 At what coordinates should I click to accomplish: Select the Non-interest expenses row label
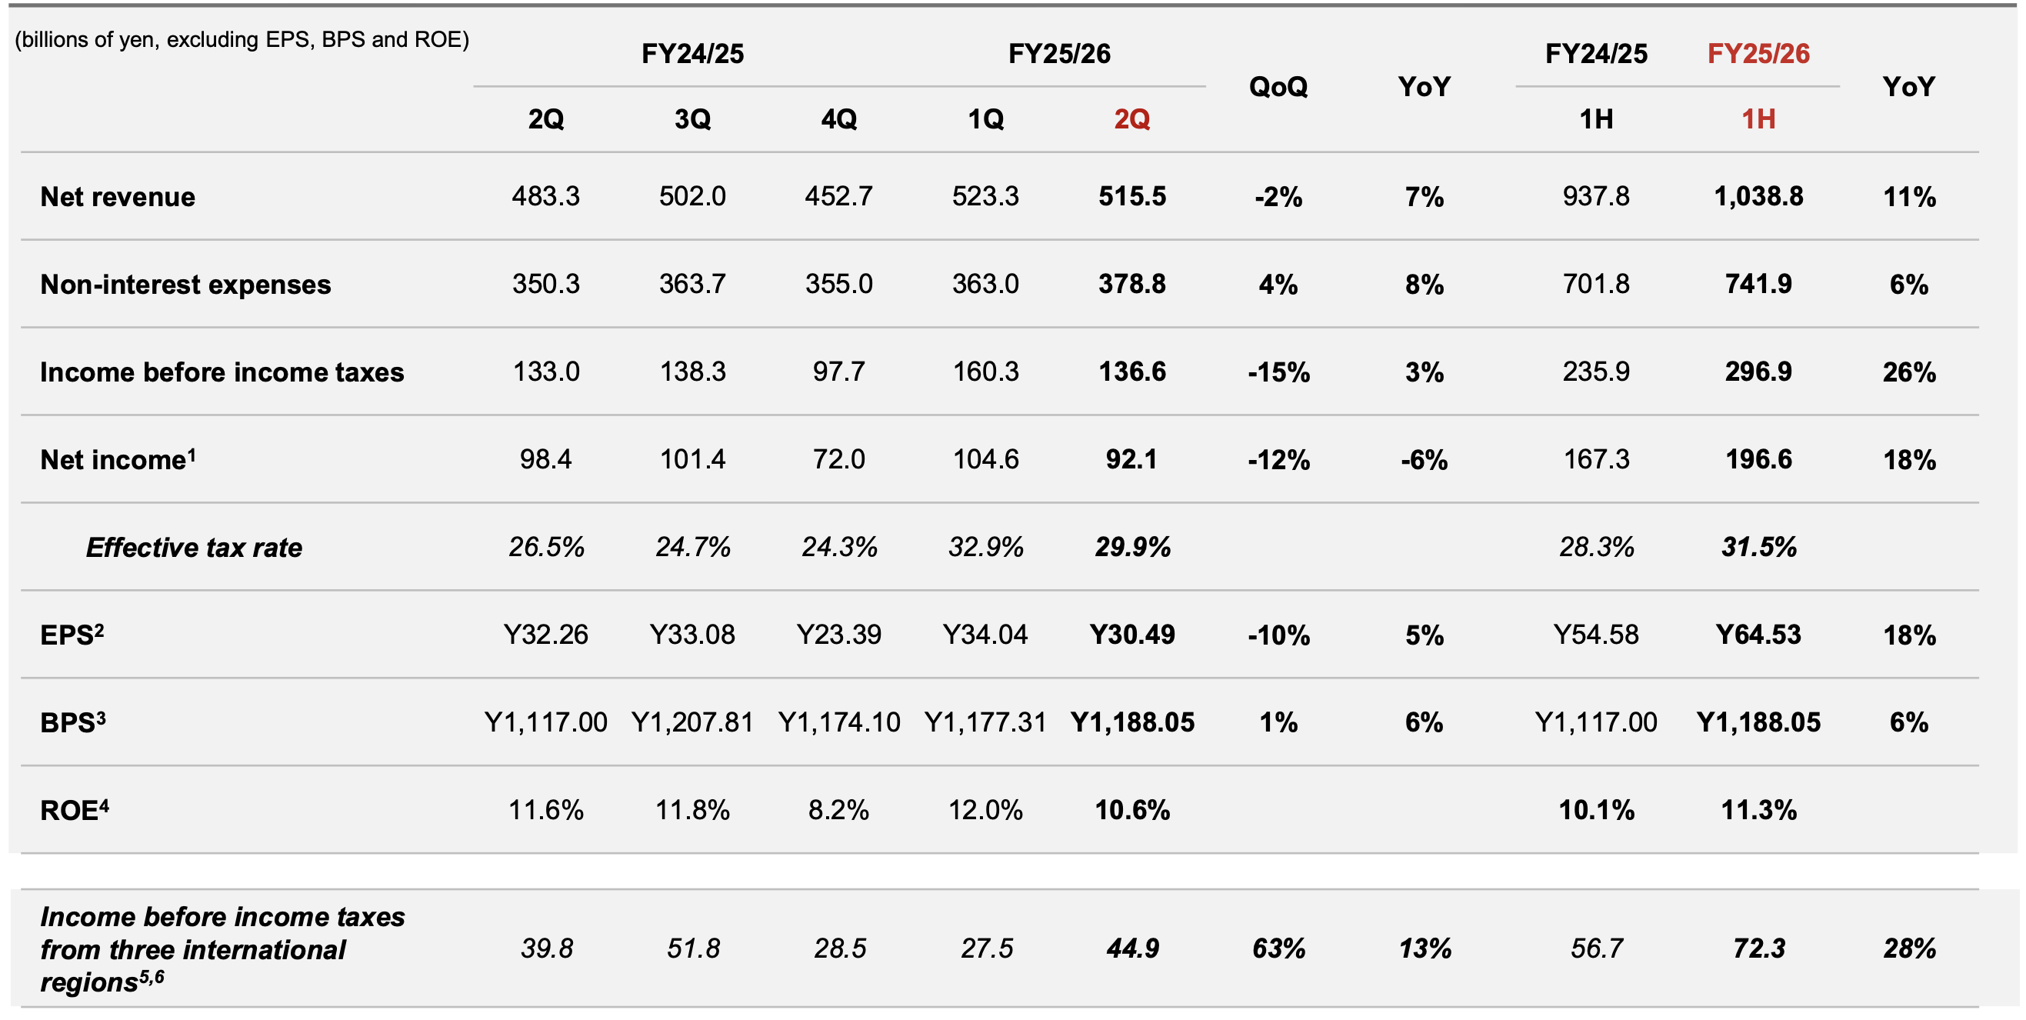click(185, 284)
